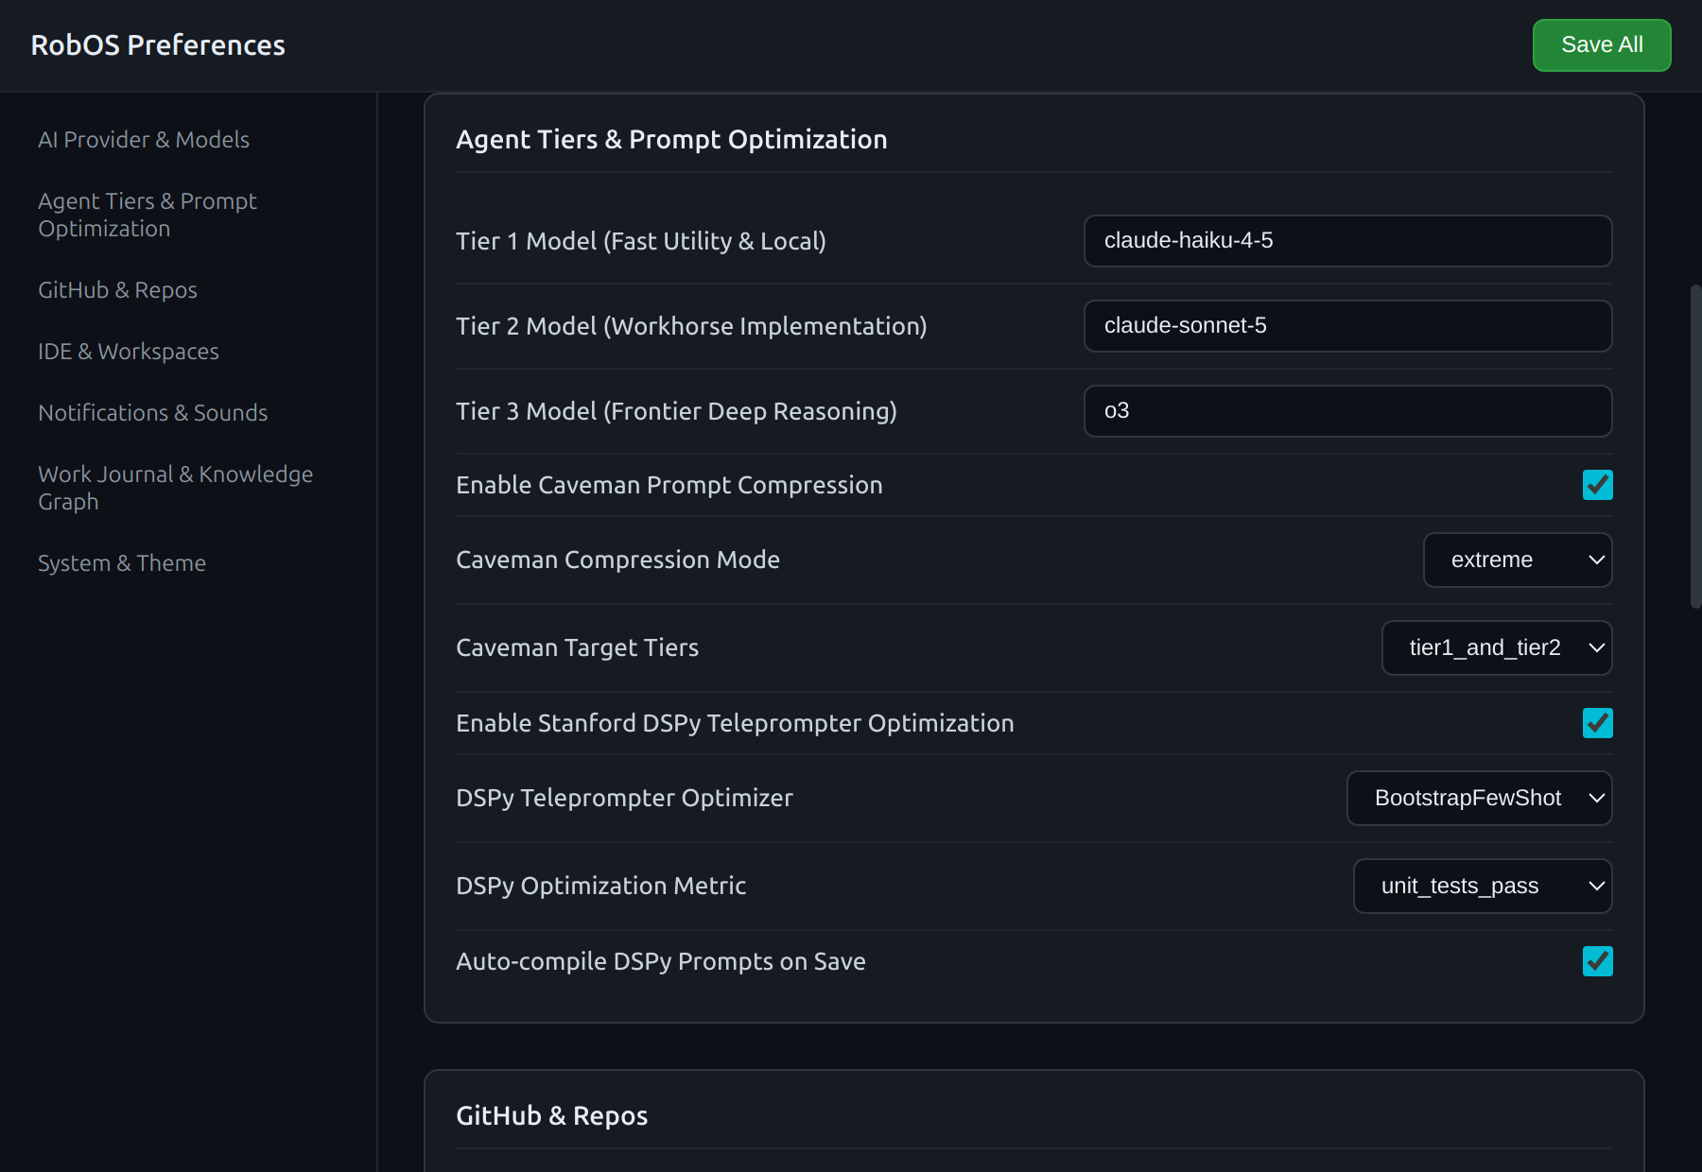Jump to Notifications & Sounds section

click(x=153, y=413)
